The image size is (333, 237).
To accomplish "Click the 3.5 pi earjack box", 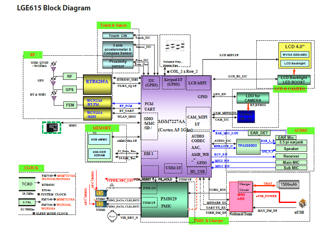I will 291,142.
